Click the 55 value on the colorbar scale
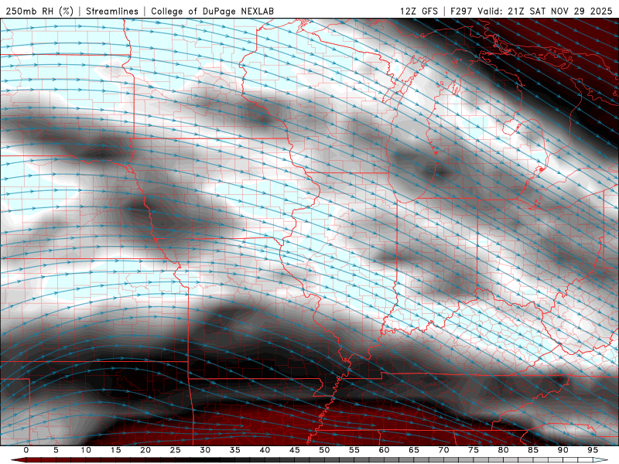The image size is (619, 464). (354, 450)
